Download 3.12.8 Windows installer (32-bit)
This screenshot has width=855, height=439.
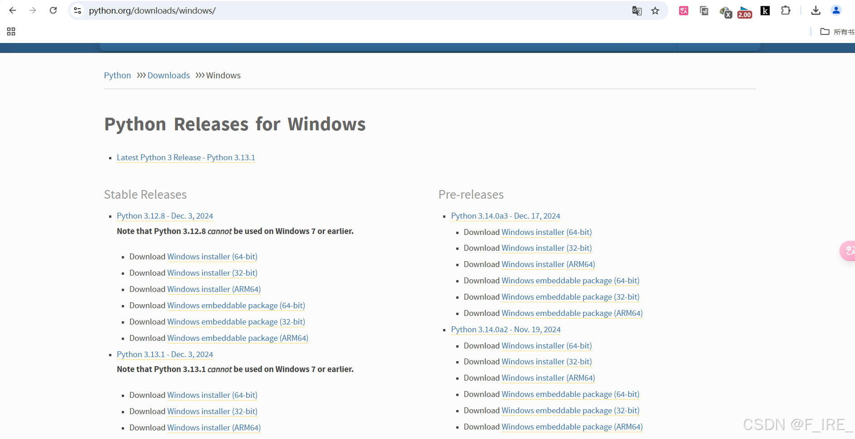point(212,273)
